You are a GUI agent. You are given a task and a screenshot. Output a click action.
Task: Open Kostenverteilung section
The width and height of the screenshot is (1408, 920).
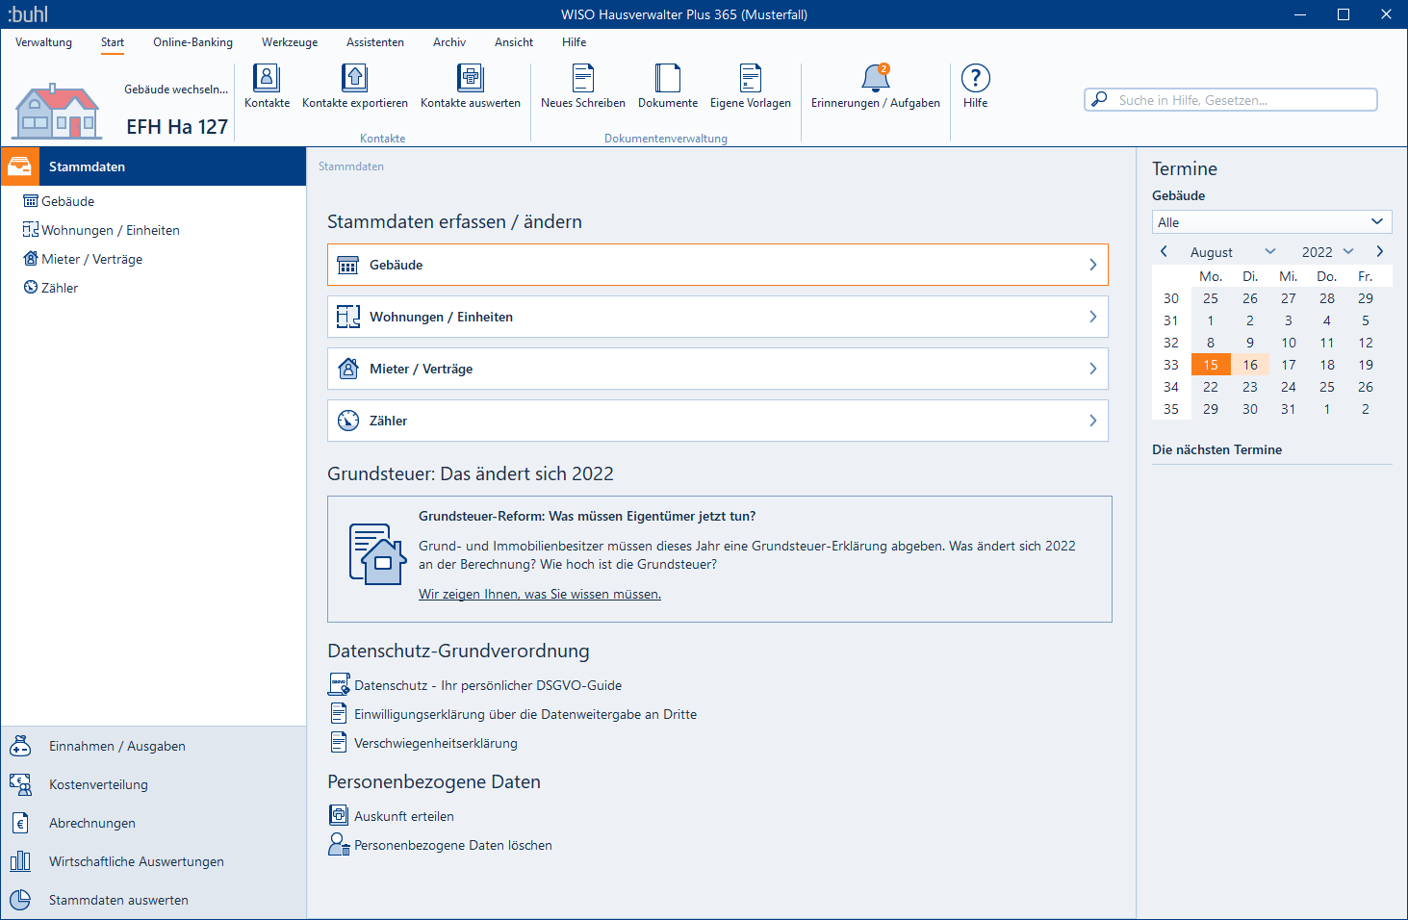click(x=98, y=784)
